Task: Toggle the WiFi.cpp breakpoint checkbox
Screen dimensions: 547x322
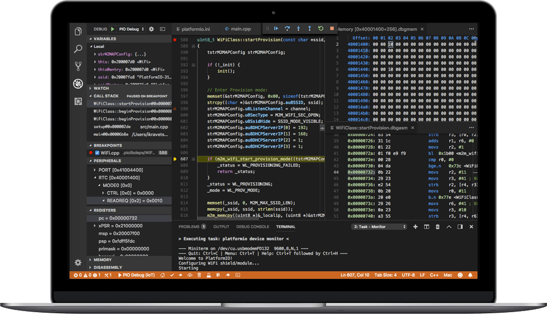Action: click(x=97, y=153)
